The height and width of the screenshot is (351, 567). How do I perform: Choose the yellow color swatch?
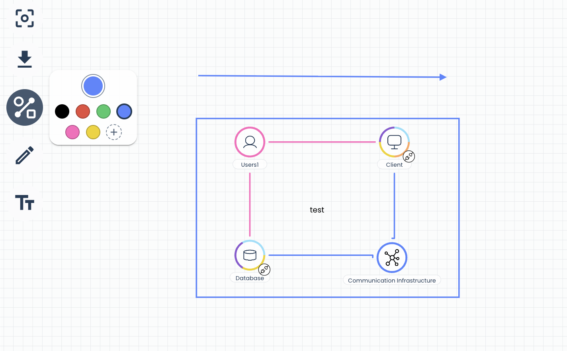tap(93, 132)
